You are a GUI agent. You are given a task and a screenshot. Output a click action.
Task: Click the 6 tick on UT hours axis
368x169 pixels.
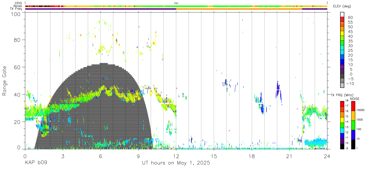[x=100, y=156]
